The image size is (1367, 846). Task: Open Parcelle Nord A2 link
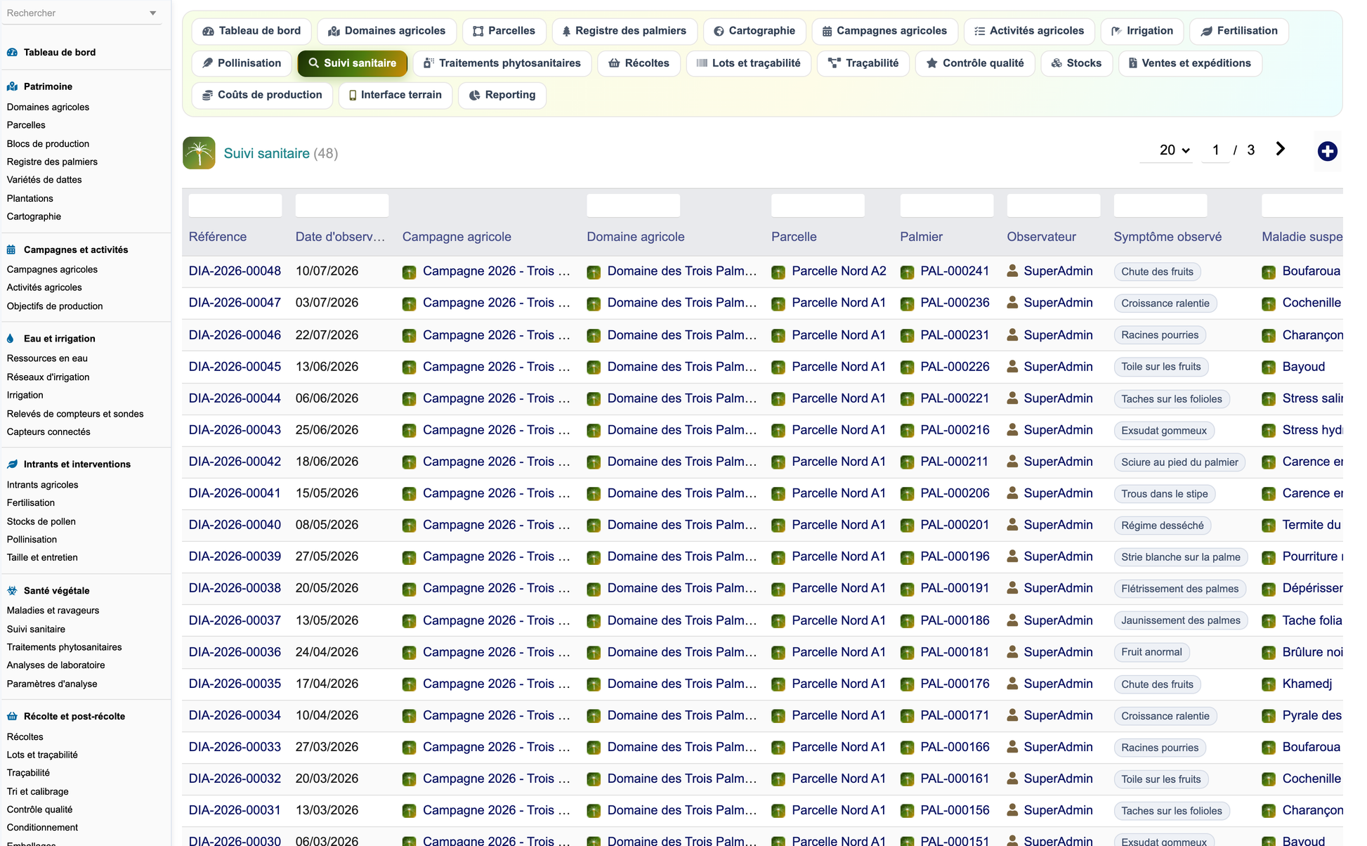pos(839,271)
